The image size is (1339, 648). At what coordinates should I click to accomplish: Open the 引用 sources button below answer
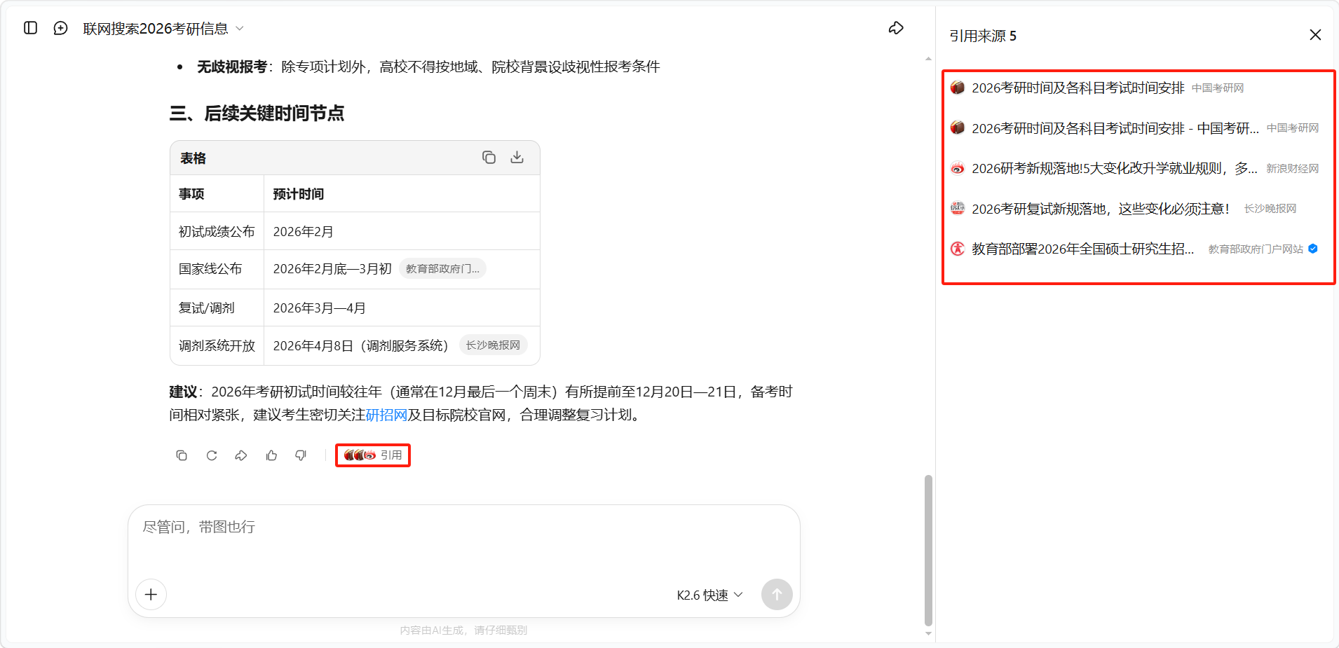[x=373, y=455]
